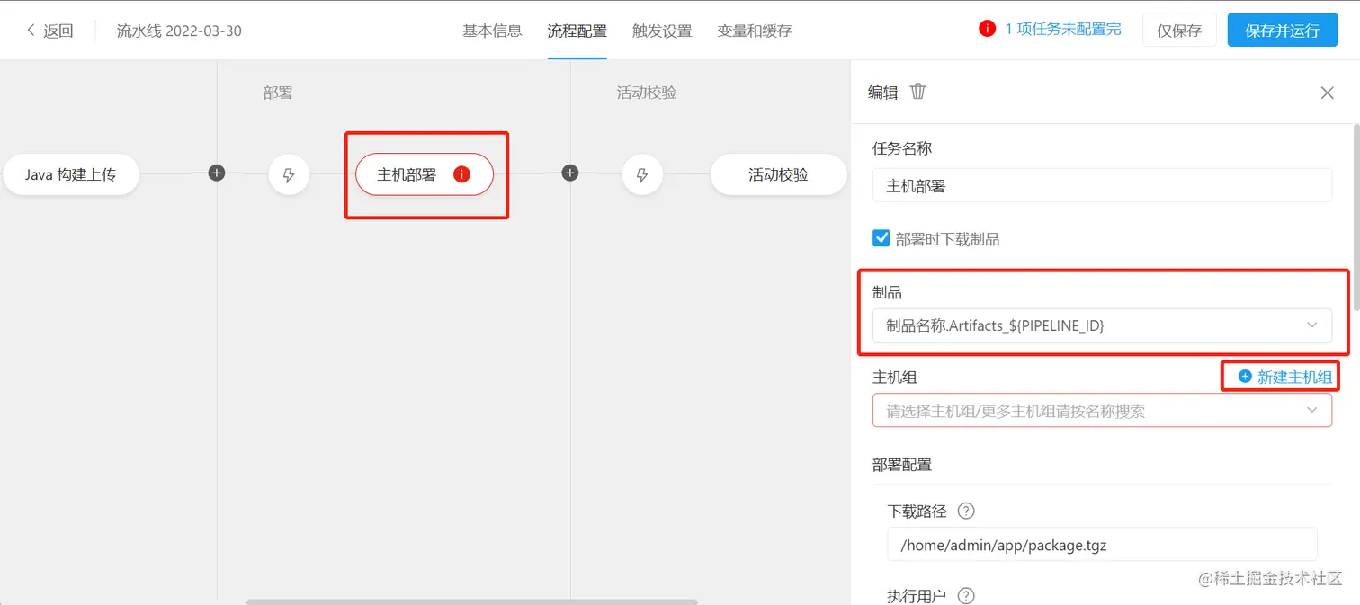The image size is (1360, 605).
Task: Click the 活动校验 stage title
Action: coord(646,93)
